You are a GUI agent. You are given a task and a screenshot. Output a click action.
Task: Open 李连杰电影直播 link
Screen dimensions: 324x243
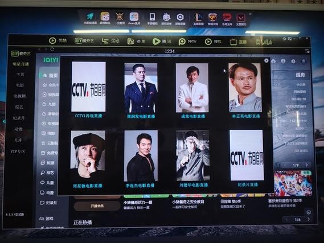point(140,185)
